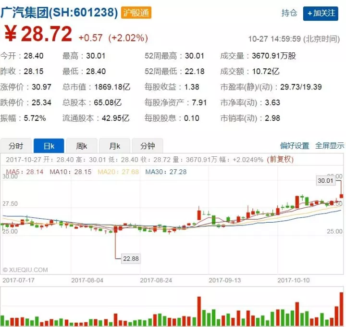Click the 涨停价 value 30.97
The width and height of the screenshot is (346, 327).
click(41, 87)
